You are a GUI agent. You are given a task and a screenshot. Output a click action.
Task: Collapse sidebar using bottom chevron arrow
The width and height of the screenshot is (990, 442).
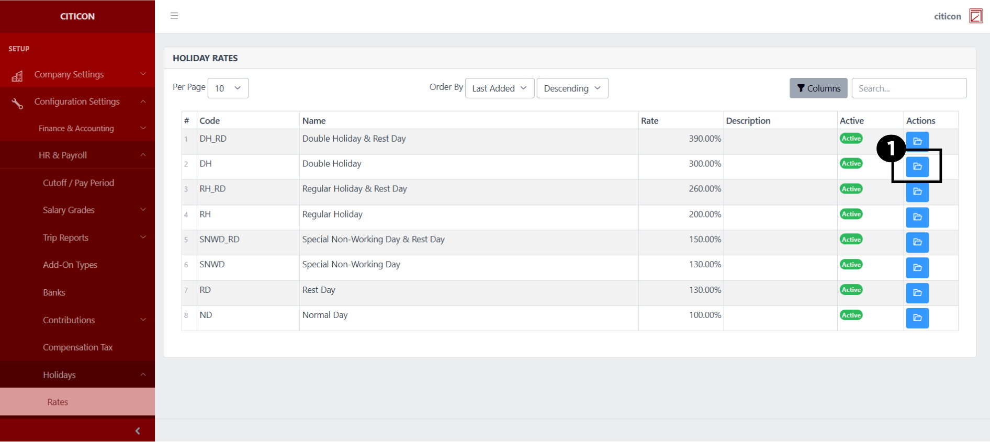click(138, 431)
